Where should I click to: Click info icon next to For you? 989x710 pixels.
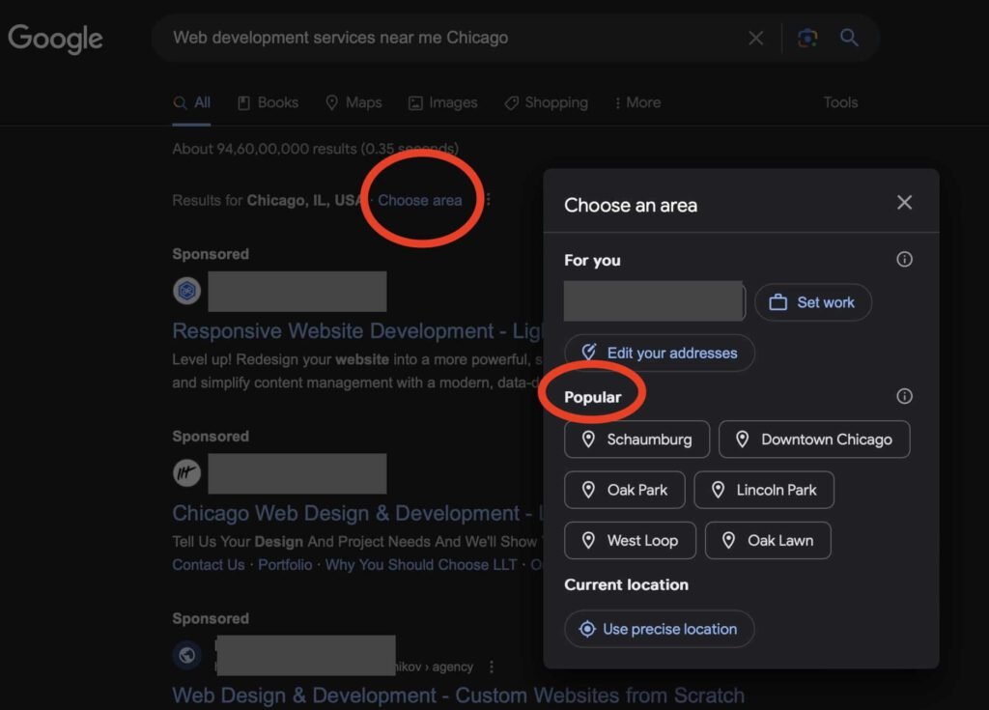tap(904, 260)
